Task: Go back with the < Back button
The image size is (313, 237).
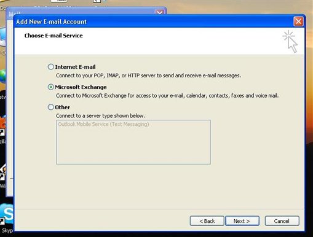Action: pyautogui.click(x=207, y=221)
